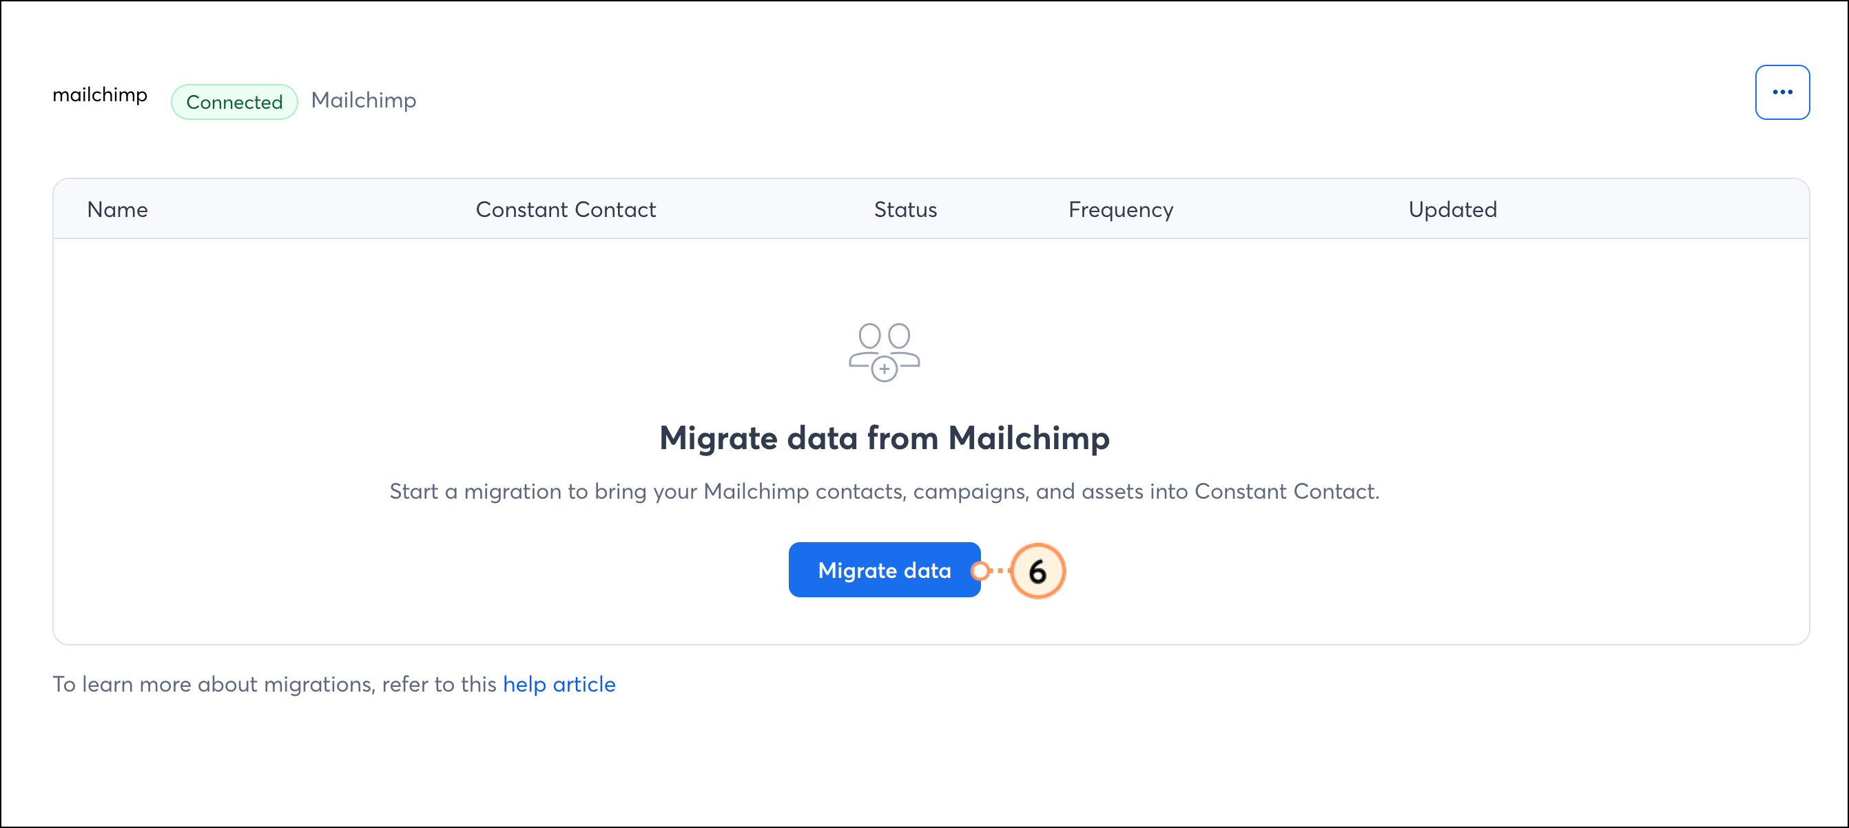Click the Constant Contact column header
This screenshot has height=828, width=1849.
(566, 209)
